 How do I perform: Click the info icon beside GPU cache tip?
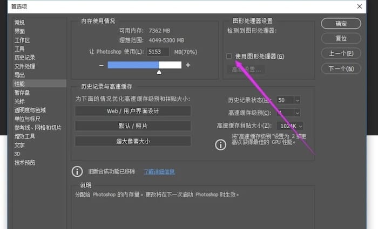[x=220, y=145]
